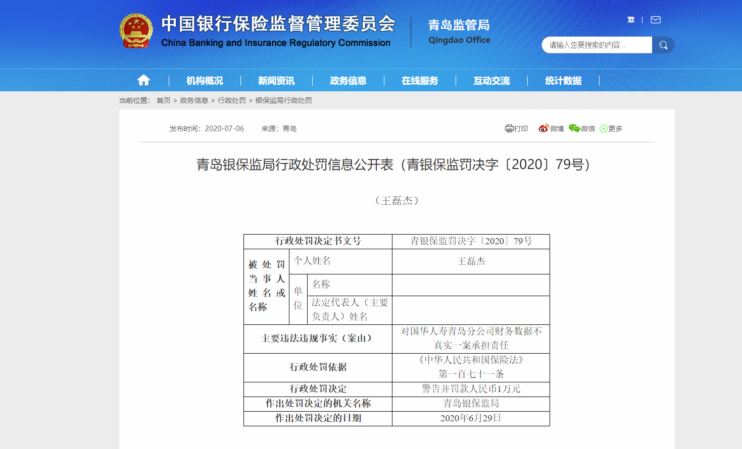
Task: Click 首页 in the breadcrumb
Action: pos(163,100)
